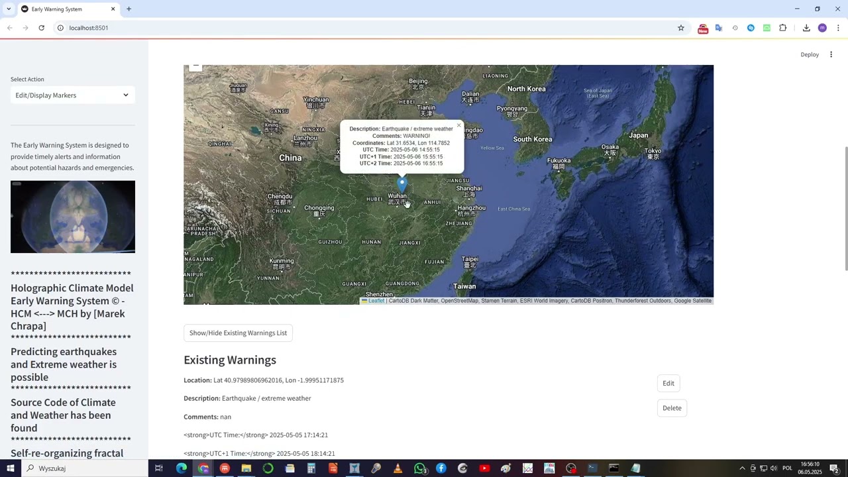Close the Early Warning System tab
The height and width of the screenshot is (477, 848).
113,9
